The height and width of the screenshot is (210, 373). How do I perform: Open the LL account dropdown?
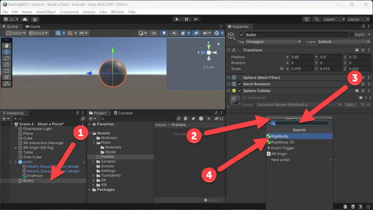click(11, 19)
